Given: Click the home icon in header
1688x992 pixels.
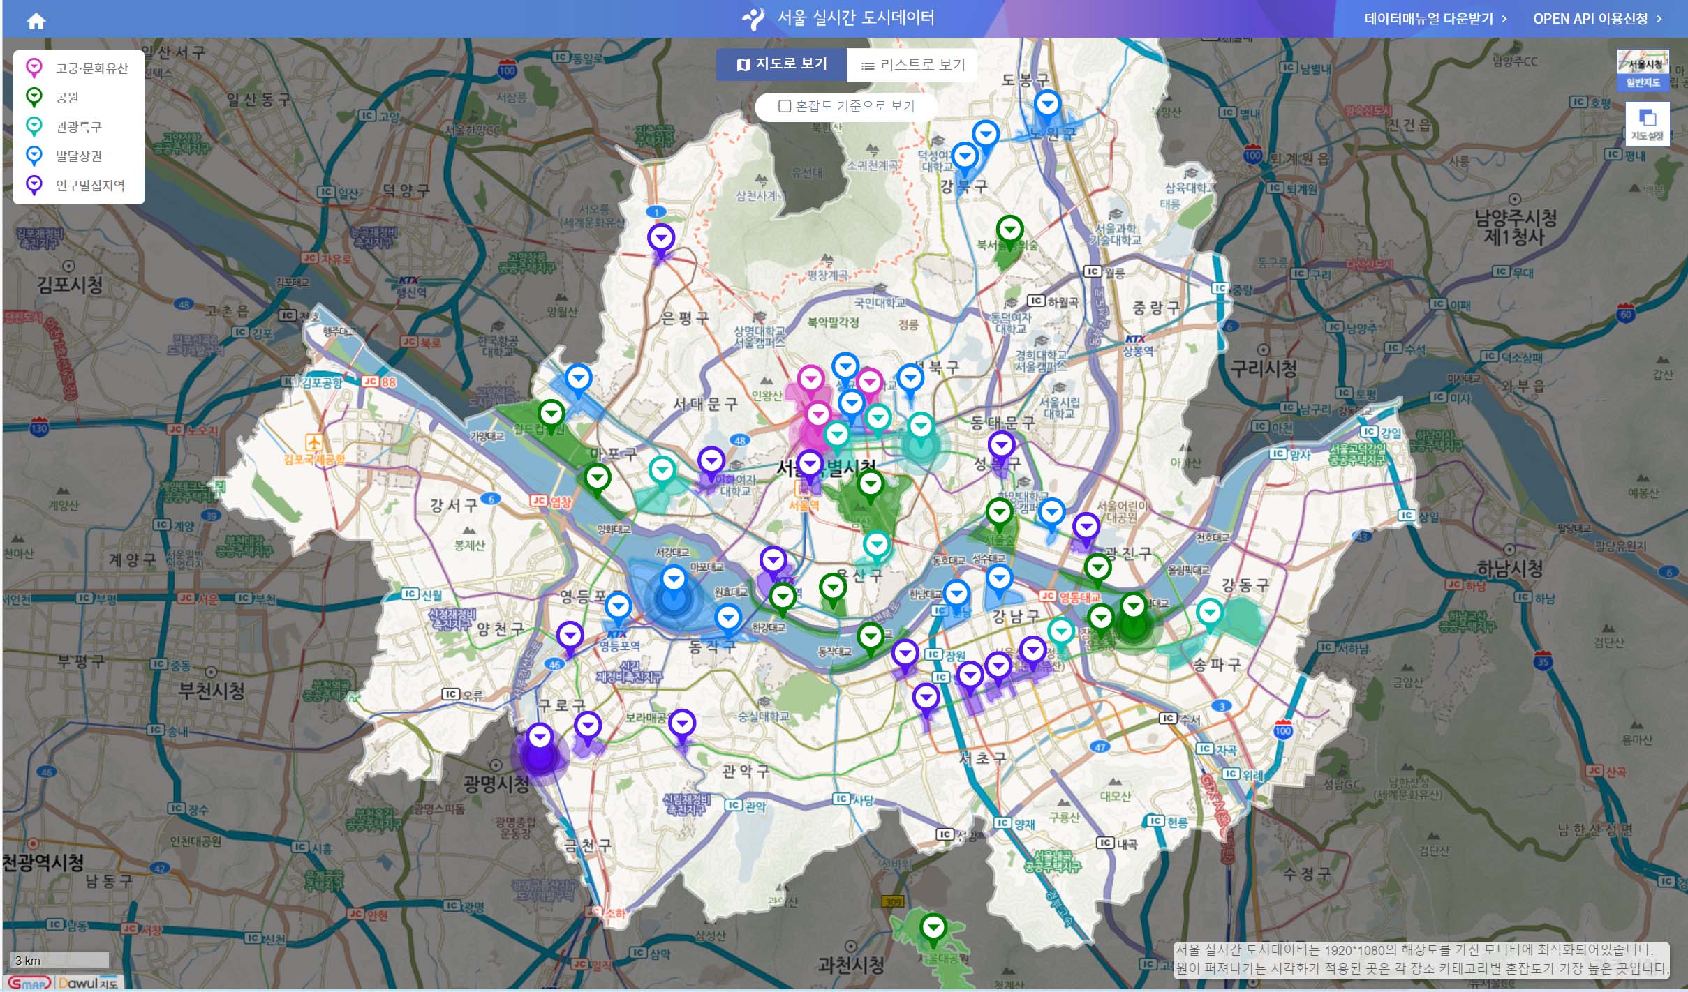Looking at the screenshot, I should [36, 21].
